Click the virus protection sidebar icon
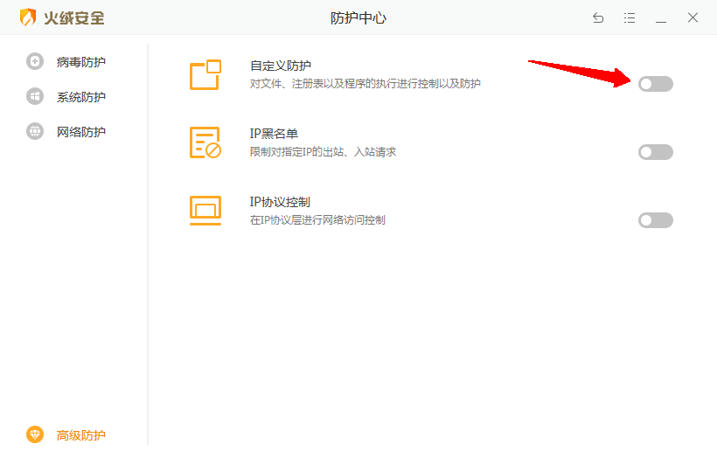 35,62
